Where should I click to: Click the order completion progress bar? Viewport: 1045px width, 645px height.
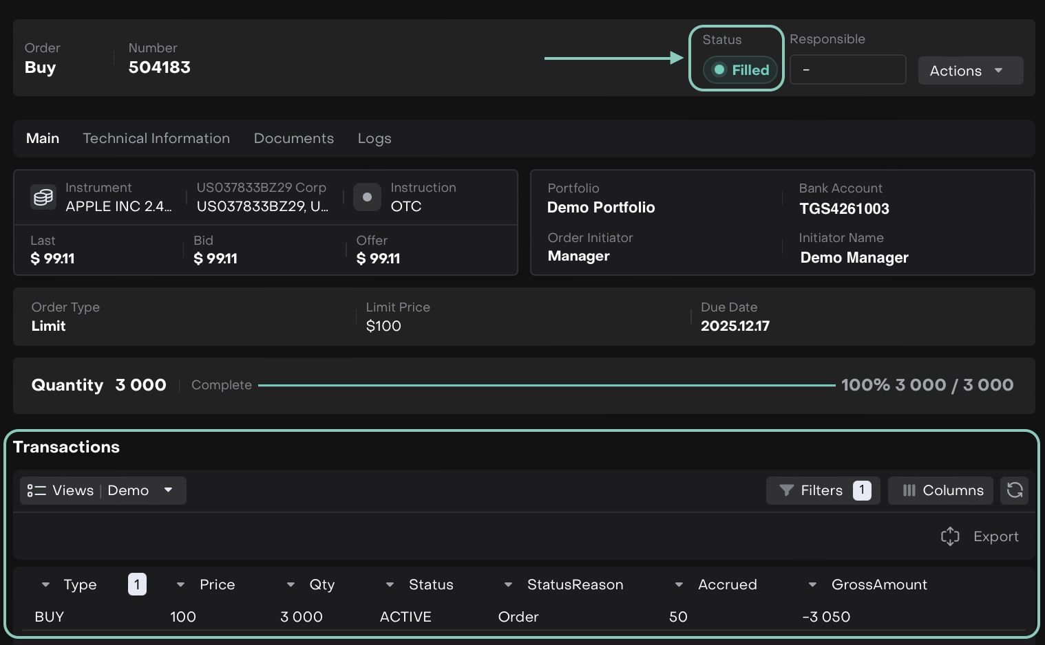tap(546, 385)
